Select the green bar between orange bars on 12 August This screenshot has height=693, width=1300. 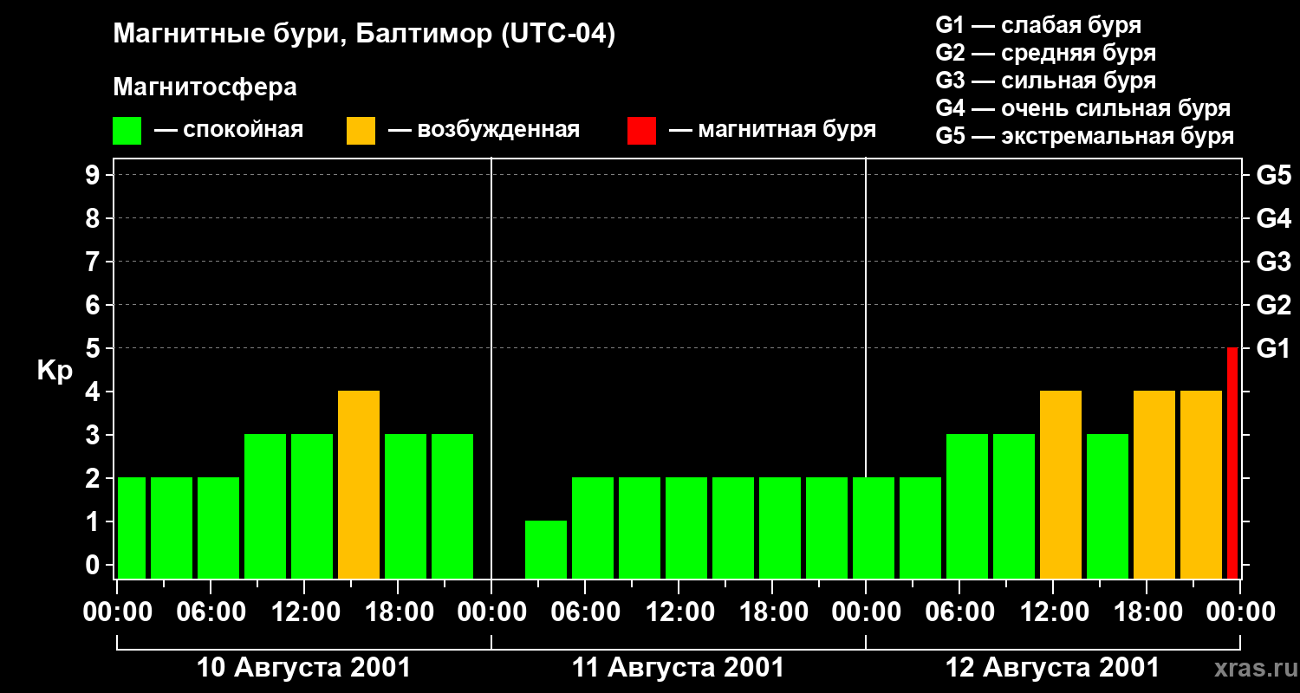pos(1108,506)
